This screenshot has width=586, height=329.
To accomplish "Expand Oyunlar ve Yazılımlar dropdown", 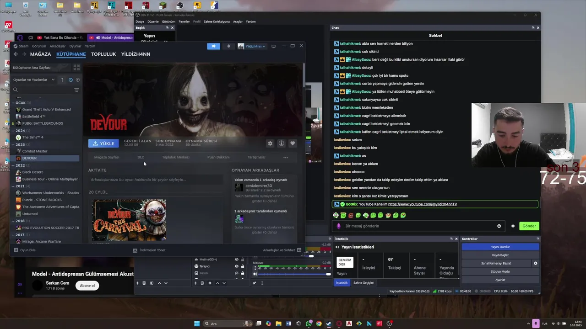I will point(34,80).
